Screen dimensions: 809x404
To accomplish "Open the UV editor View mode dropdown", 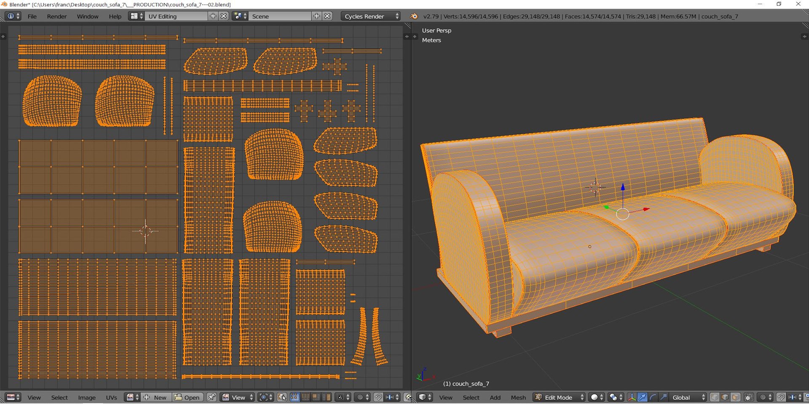I will (237, 397).
